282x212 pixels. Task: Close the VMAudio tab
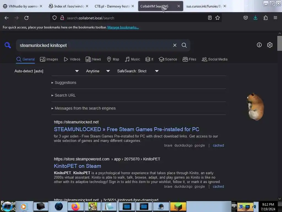(41, 6)
